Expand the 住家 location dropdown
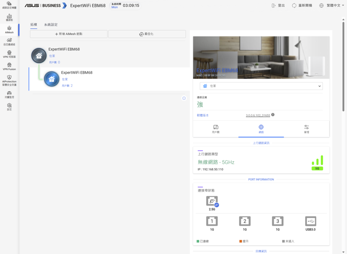Image resolution: width=347 pixels, height=254 pixels. pyautogui.click(x=261, y=86)
